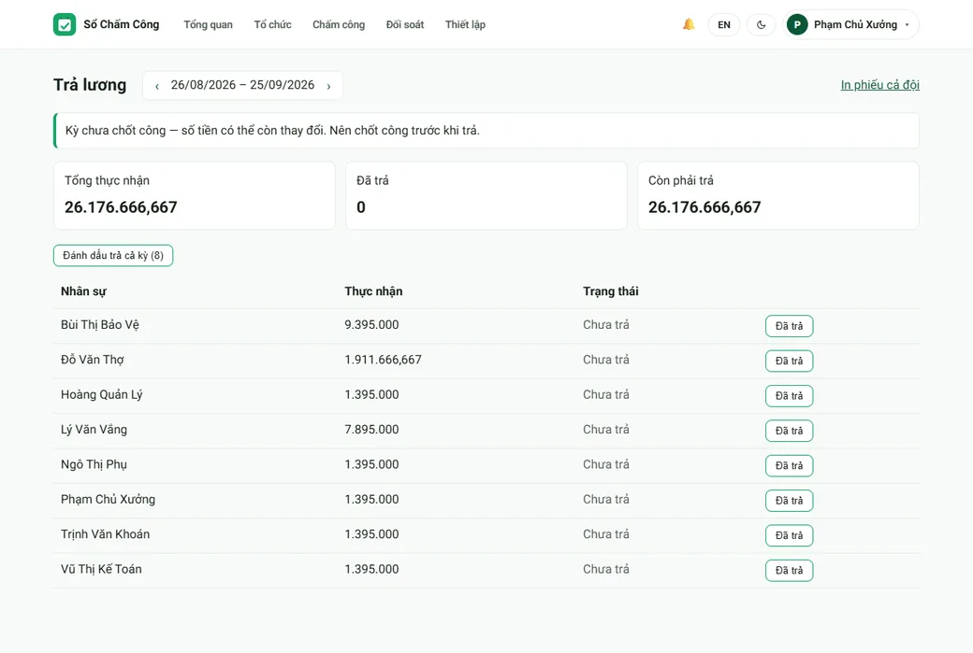Open Thiết lập menu
Viewport: 973px width, 653px height.
click(x=465, y=25)
